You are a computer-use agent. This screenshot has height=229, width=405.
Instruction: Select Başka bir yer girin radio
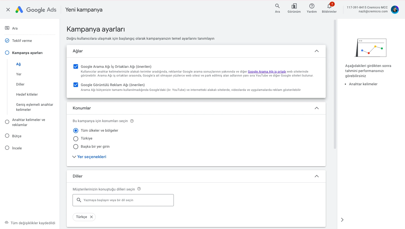pos(76,147)
